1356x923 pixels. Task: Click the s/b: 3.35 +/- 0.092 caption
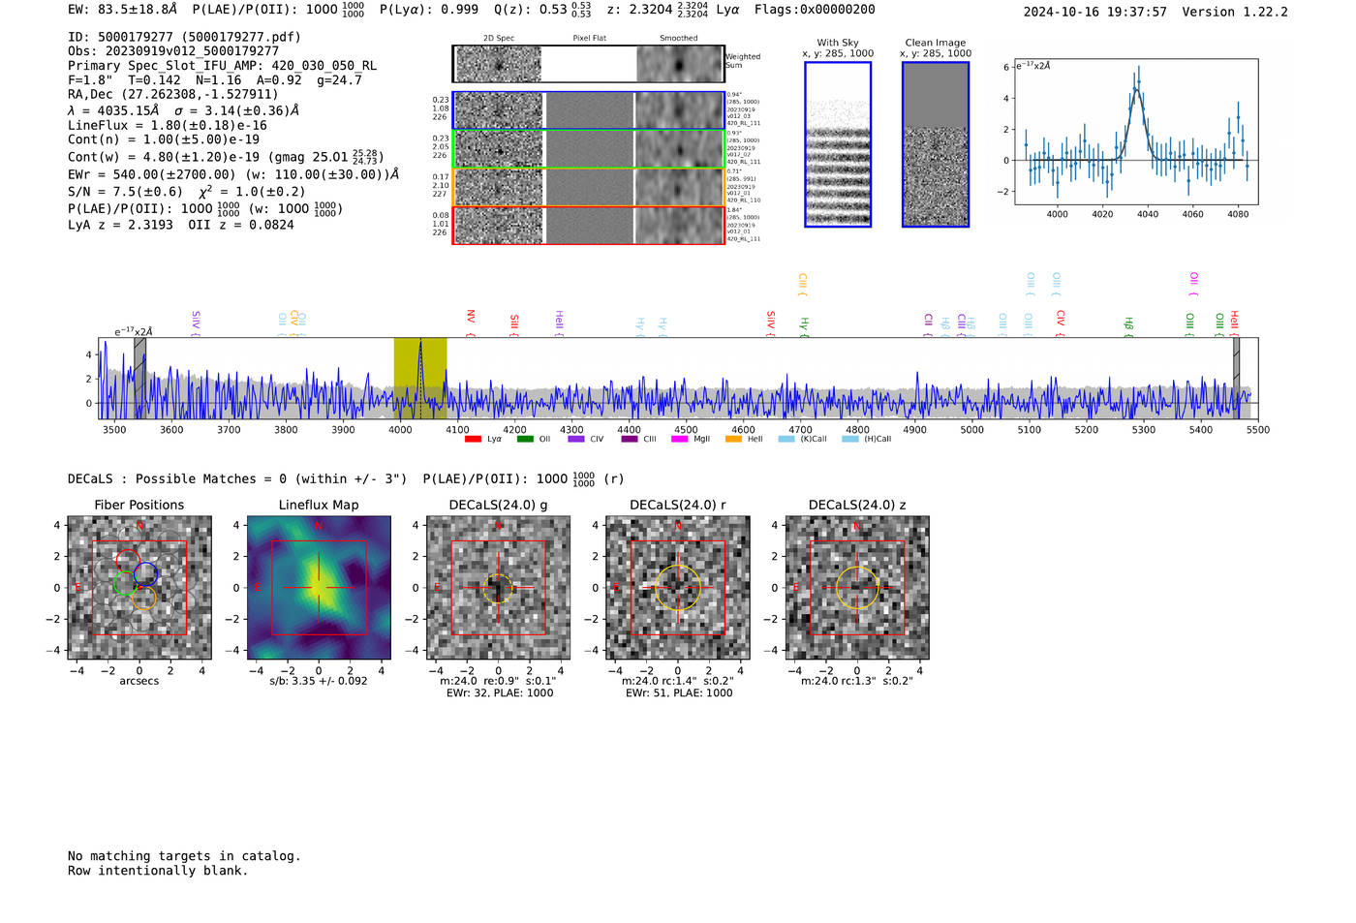[319, 681]
